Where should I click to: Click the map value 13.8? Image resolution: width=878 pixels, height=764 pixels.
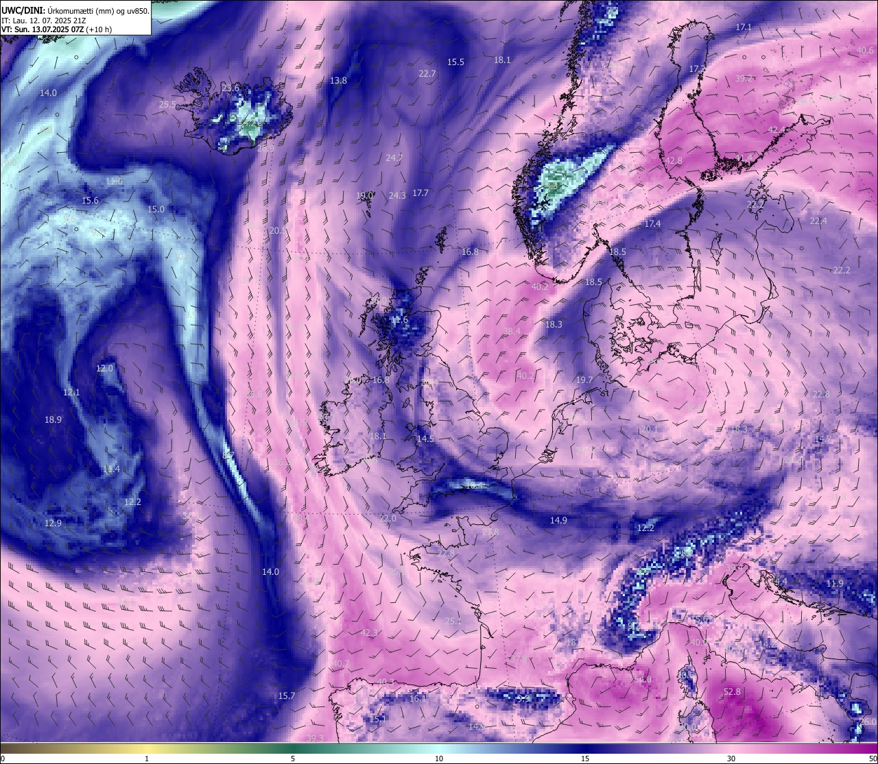338,80
